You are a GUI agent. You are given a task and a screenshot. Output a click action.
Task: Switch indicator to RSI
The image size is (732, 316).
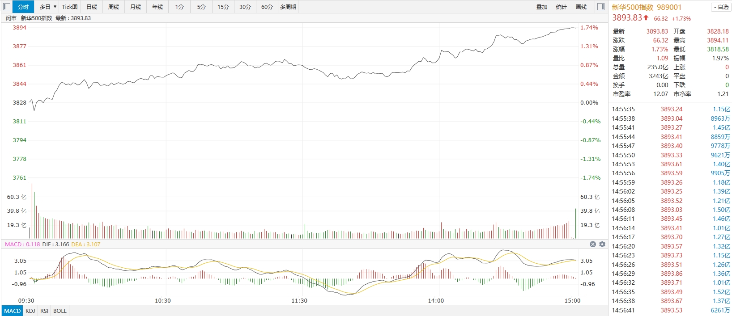(44, 311)
